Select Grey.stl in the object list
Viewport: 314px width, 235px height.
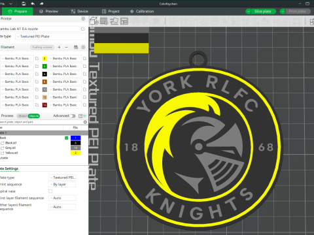(x=10, y=148)
